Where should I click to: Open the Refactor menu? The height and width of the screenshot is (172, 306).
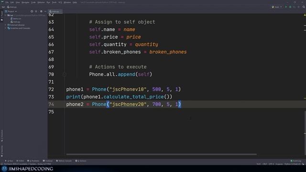pyautogui.click(x=41, y=2)
